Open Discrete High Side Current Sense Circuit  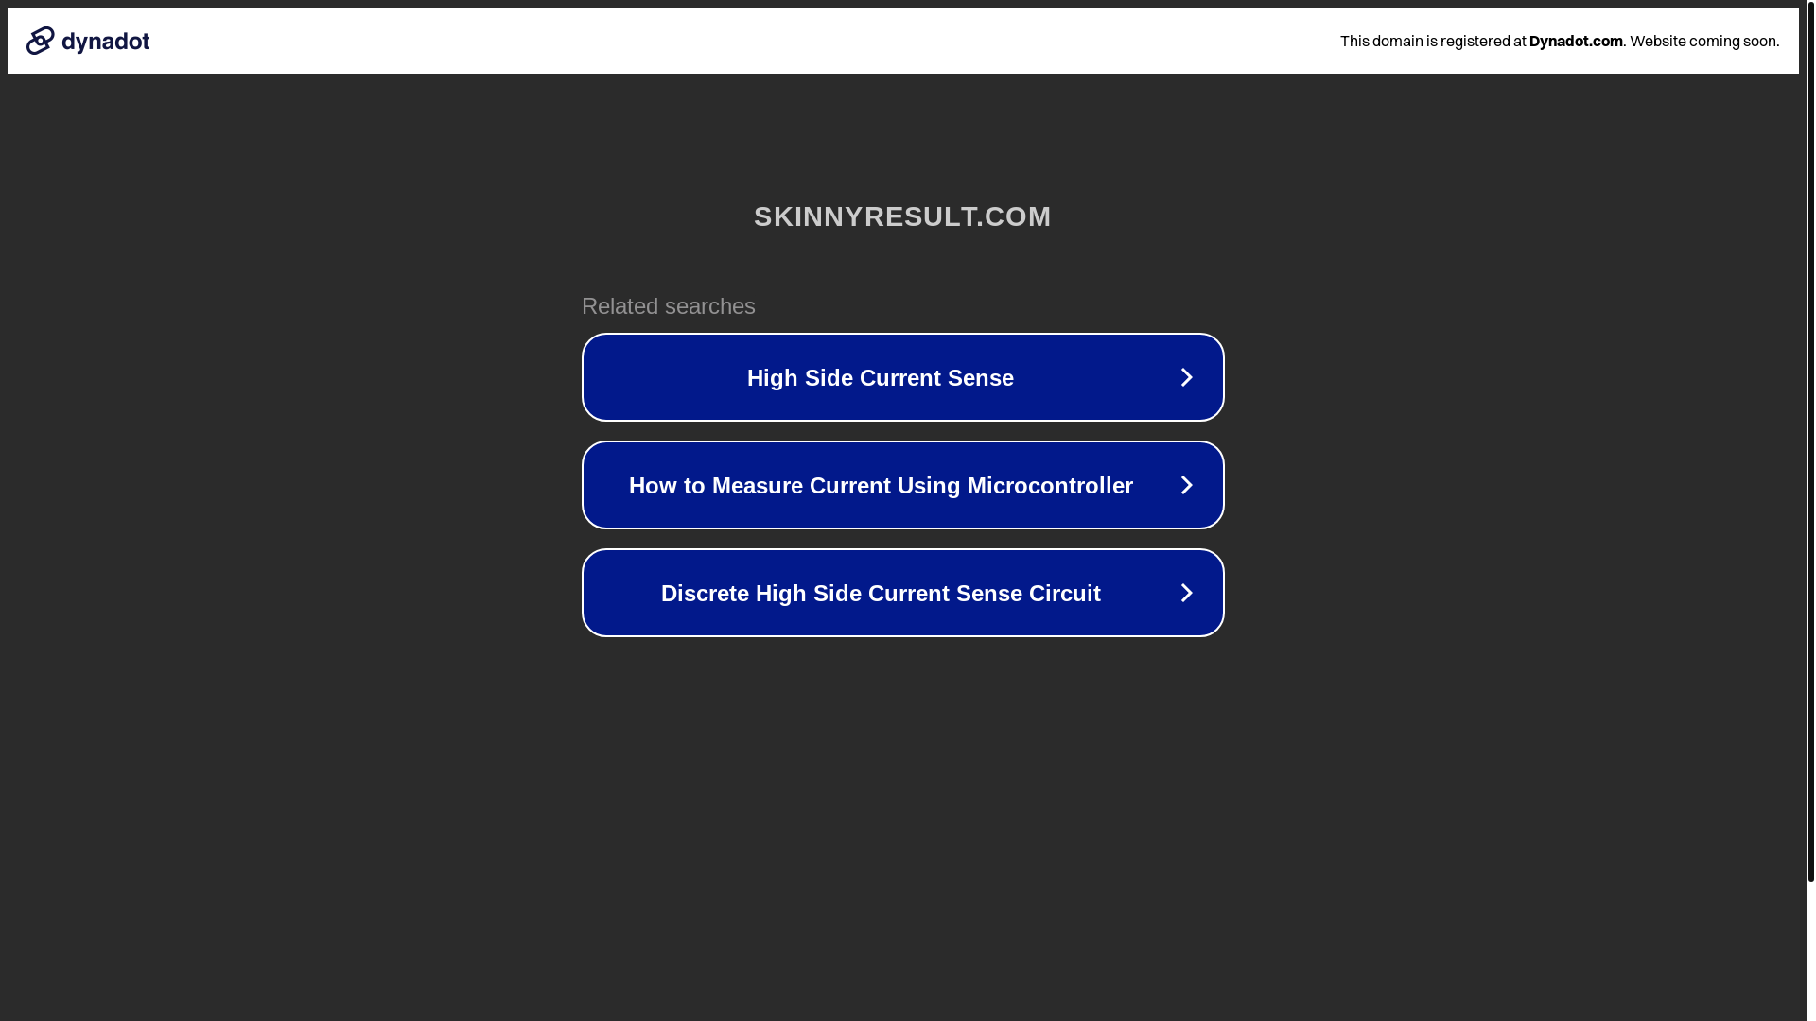coord(902,593)
